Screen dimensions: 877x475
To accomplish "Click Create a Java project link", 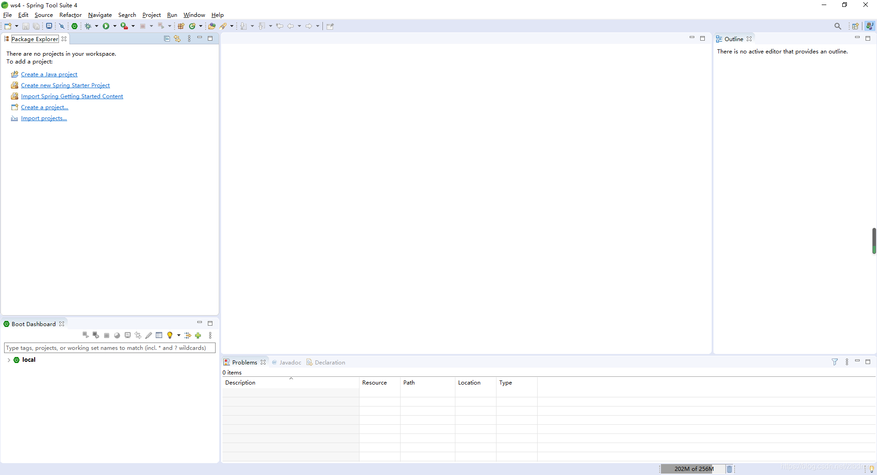I will pyautogui.click(x=49, y=74).
